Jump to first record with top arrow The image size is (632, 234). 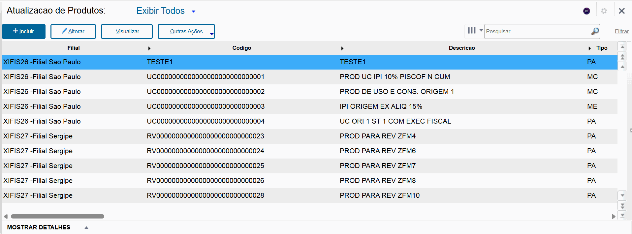[622, 47]
